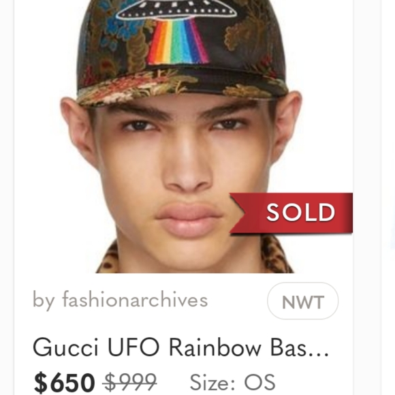
Task: Click the notched tail of the SOLD ribbon
Action: point(237,213)
